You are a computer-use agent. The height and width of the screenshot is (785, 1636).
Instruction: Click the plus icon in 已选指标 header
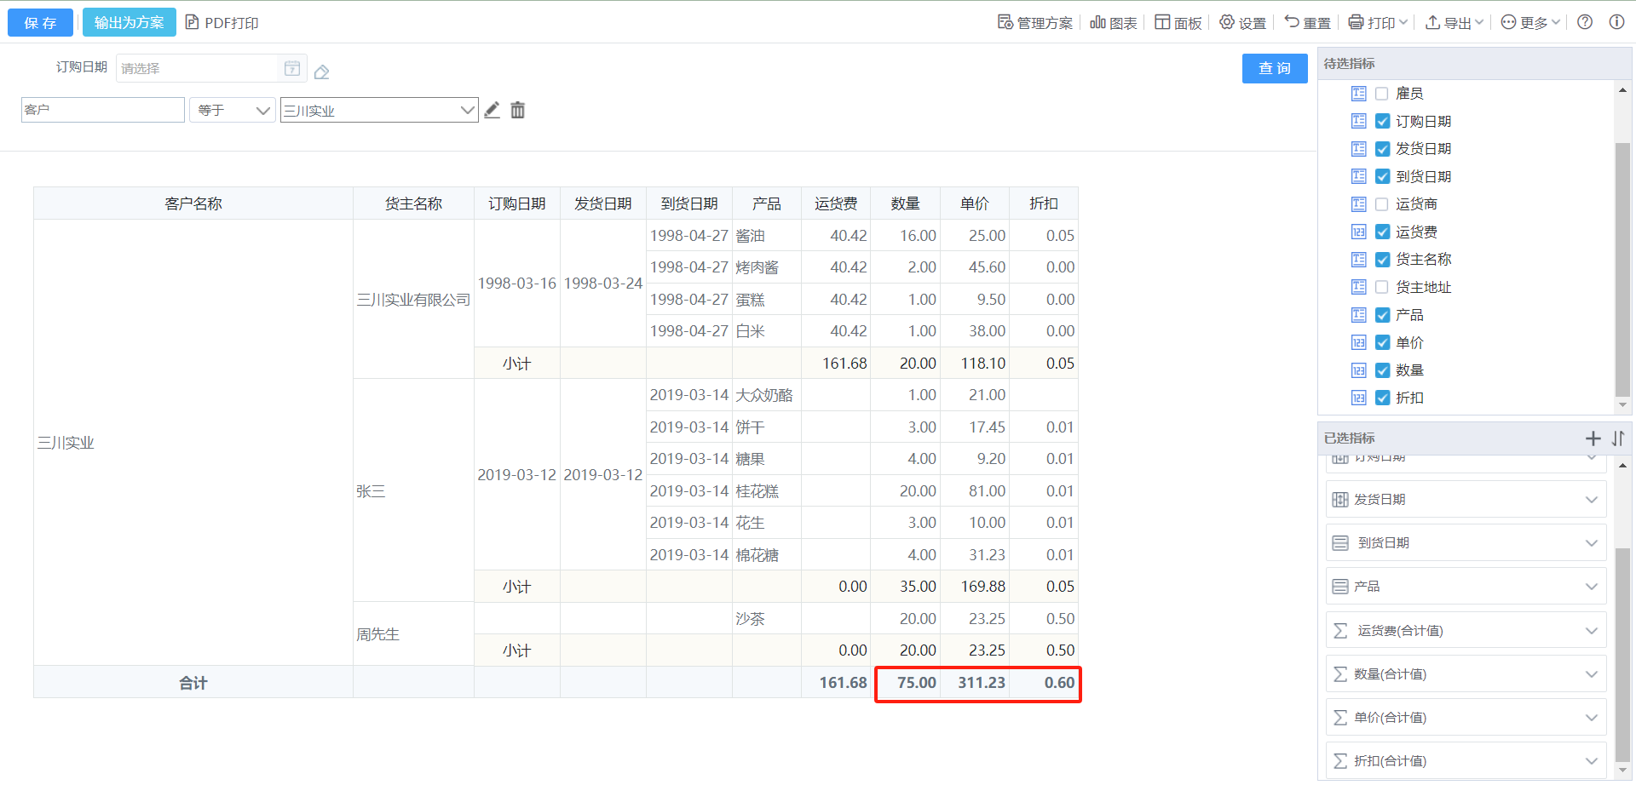tap(1593, 438)
